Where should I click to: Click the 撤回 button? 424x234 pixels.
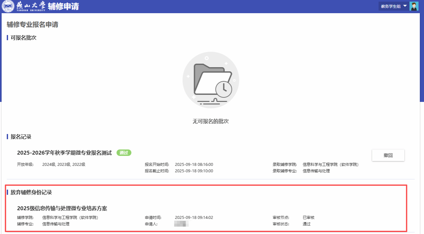[x=388, y=155]
